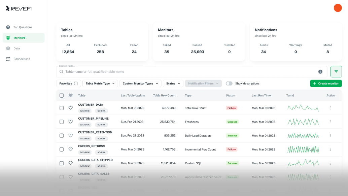Expand the Status filter dropdown
The image size is (348, 196).
click(x=173, y=84)
